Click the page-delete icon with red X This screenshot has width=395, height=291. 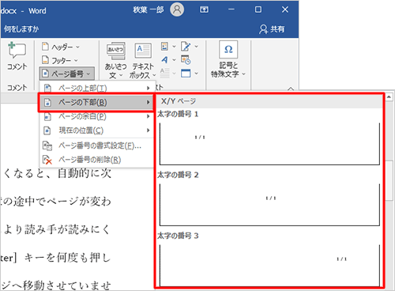click(47, 160)
